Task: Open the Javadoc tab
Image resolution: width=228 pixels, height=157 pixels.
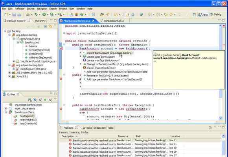Action: click(87, 128)
